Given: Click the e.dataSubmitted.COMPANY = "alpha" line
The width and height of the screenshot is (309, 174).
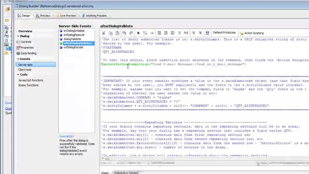Looking at the screenshot, I should pos(136,98).
